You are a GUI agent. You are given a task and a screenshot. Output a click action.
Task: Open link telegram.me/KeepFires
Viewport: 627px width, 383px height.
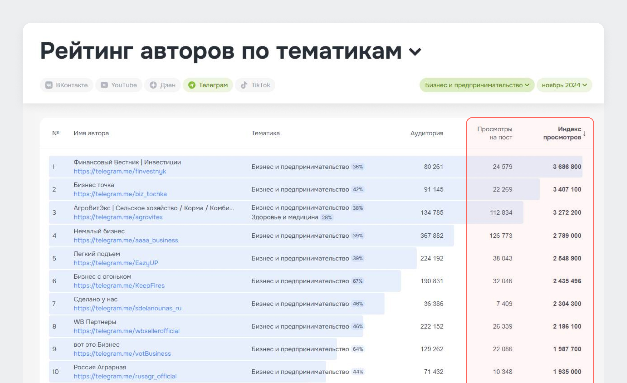pos(119,286)
